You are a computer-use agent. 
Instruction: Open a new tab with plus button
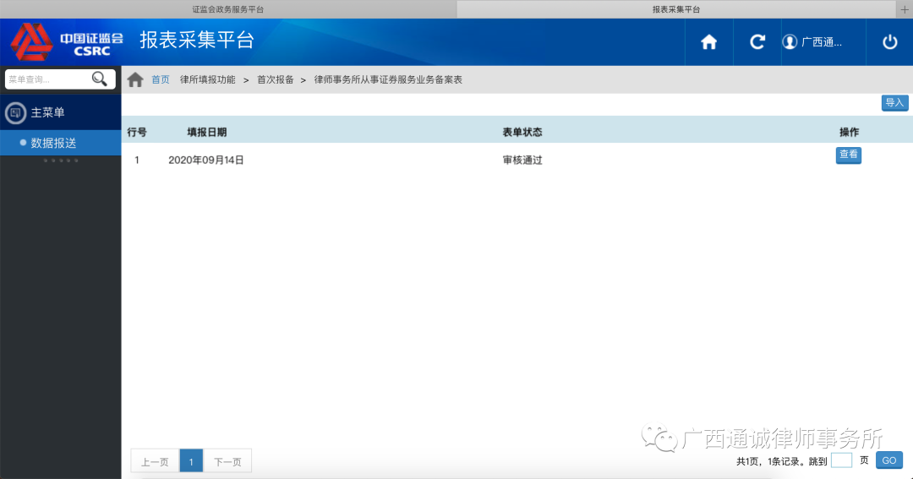pyautogui.click(x=905, y=9)
